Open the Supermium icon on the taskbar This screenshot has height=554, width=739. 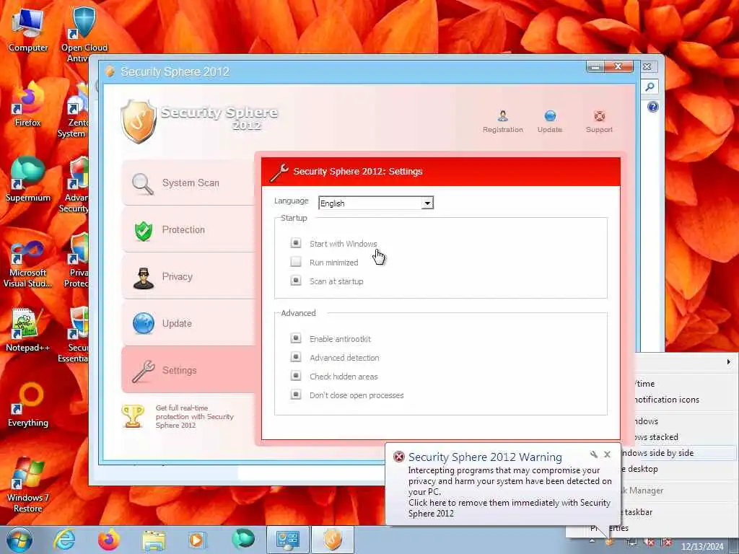click(243, 540)
